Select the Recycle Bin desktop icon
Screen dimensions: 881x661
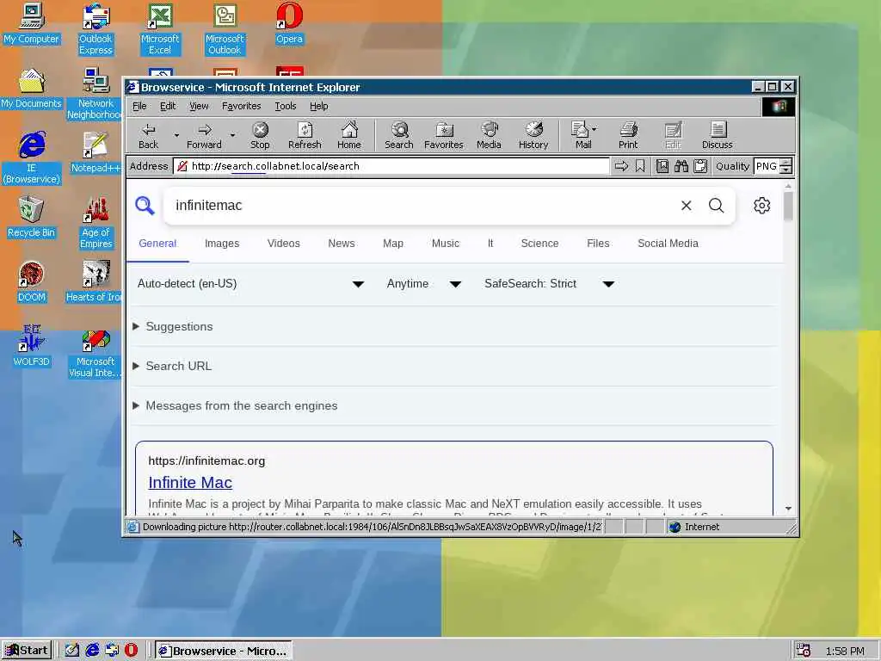click(x=32, y=217)
